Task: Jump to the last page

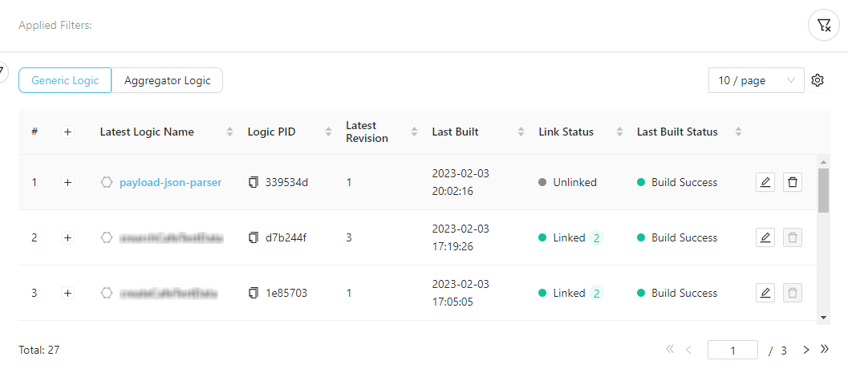Action: (x=824, y=350)
